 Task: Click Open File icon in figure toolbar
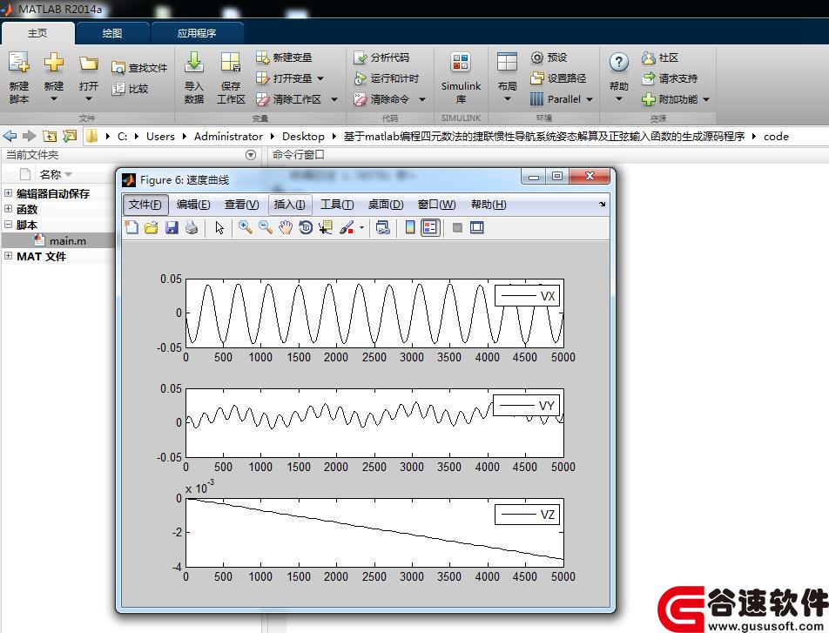[x=152, y=228]
